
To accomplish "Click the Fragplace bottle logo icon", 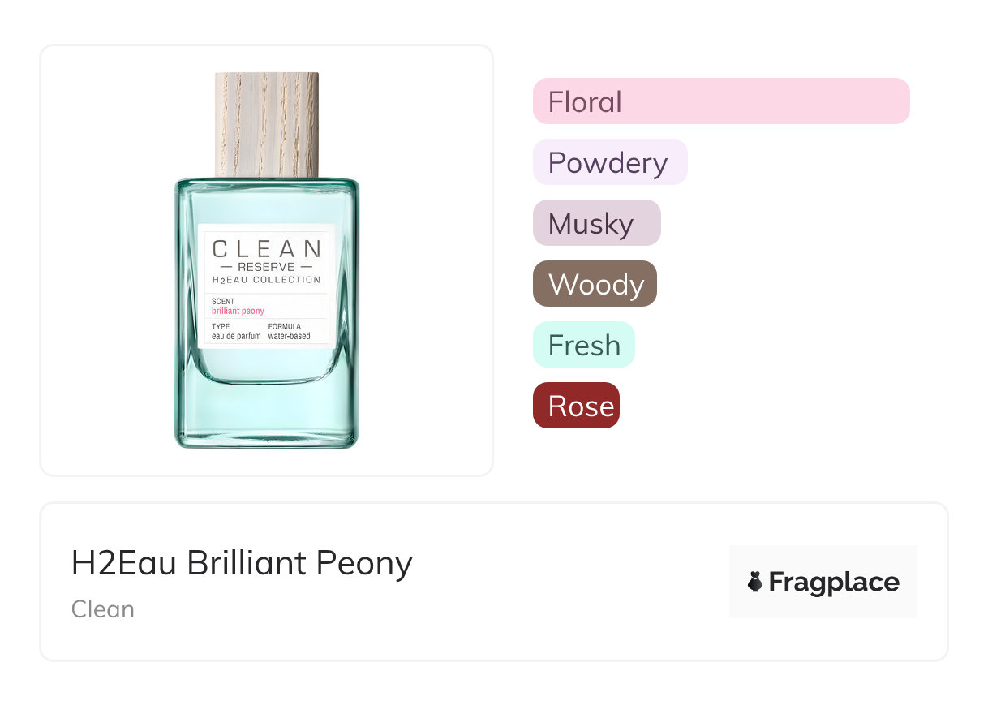I will [755, 582].
